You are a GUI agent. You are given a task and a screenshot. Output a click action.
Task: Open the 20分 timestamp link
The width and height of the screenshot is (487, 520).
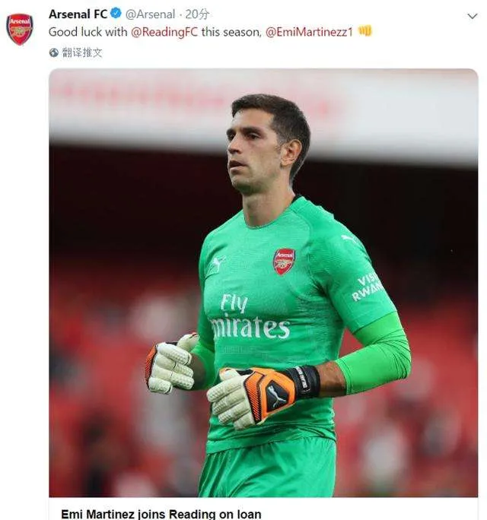198,14
